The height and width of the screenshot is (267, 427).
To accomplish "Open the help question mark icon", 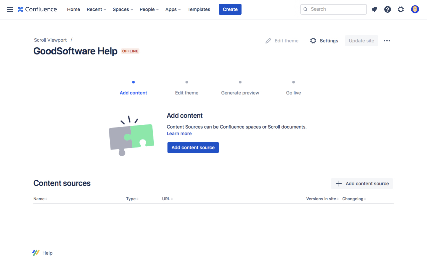I will [388, 9].
